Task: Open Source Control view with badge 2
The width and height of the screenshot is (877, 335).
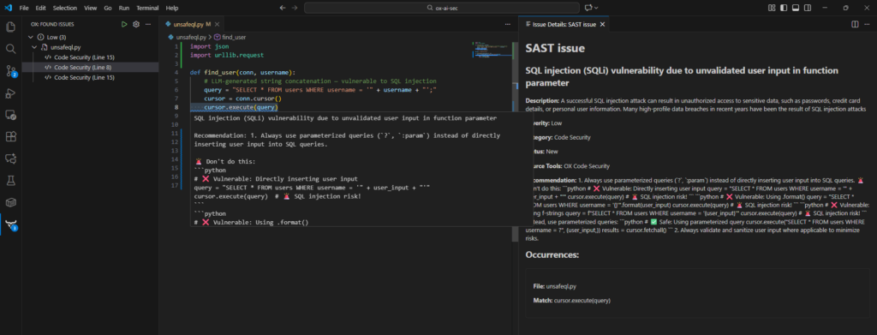Action: 10,71
